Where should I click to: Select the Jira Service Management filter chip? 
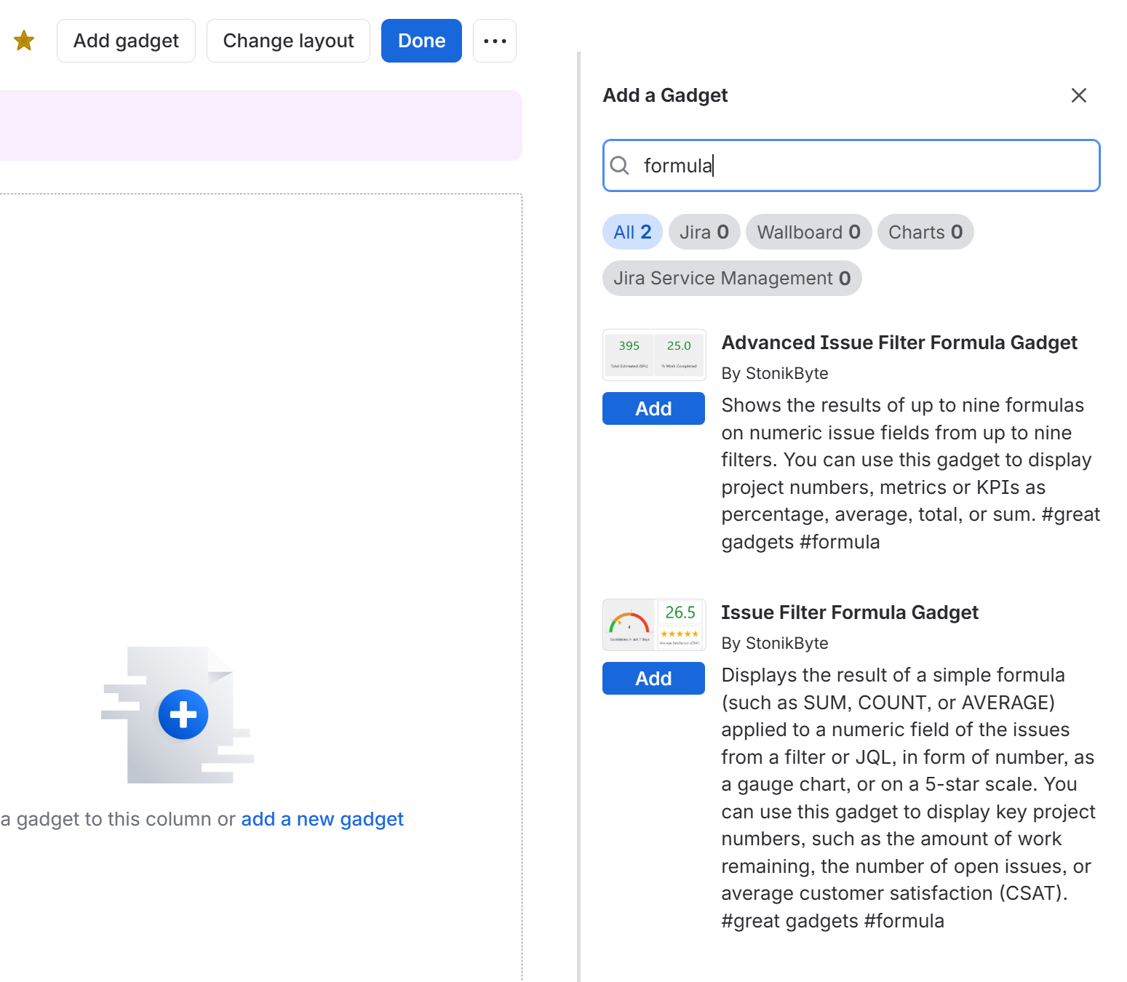732,279
